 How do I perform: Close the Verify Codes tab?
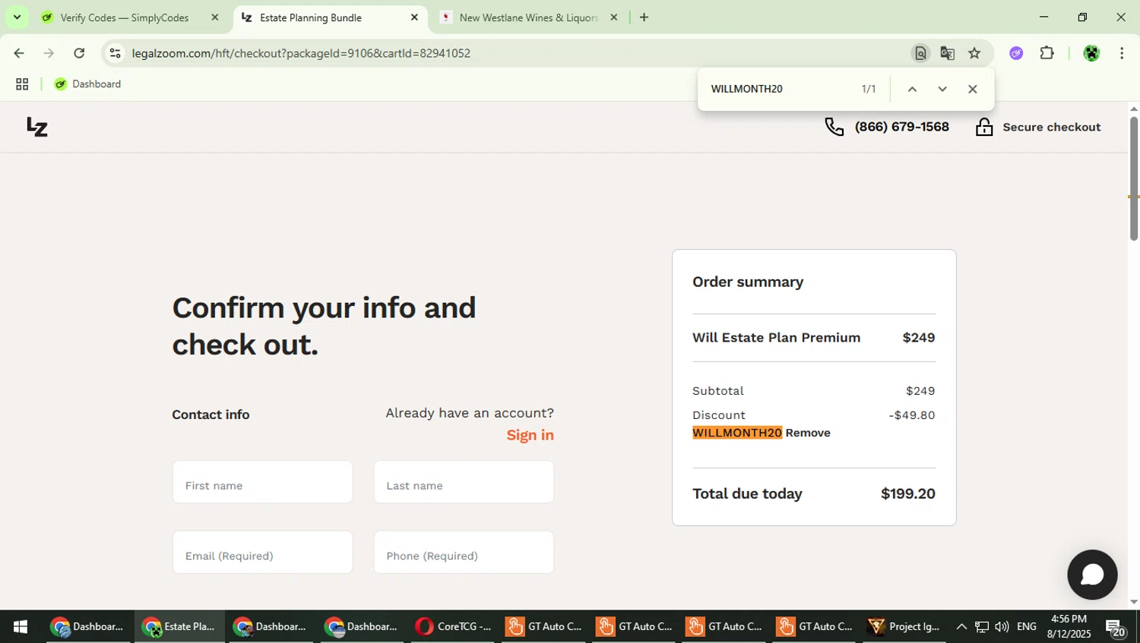(x=214, y=17)
